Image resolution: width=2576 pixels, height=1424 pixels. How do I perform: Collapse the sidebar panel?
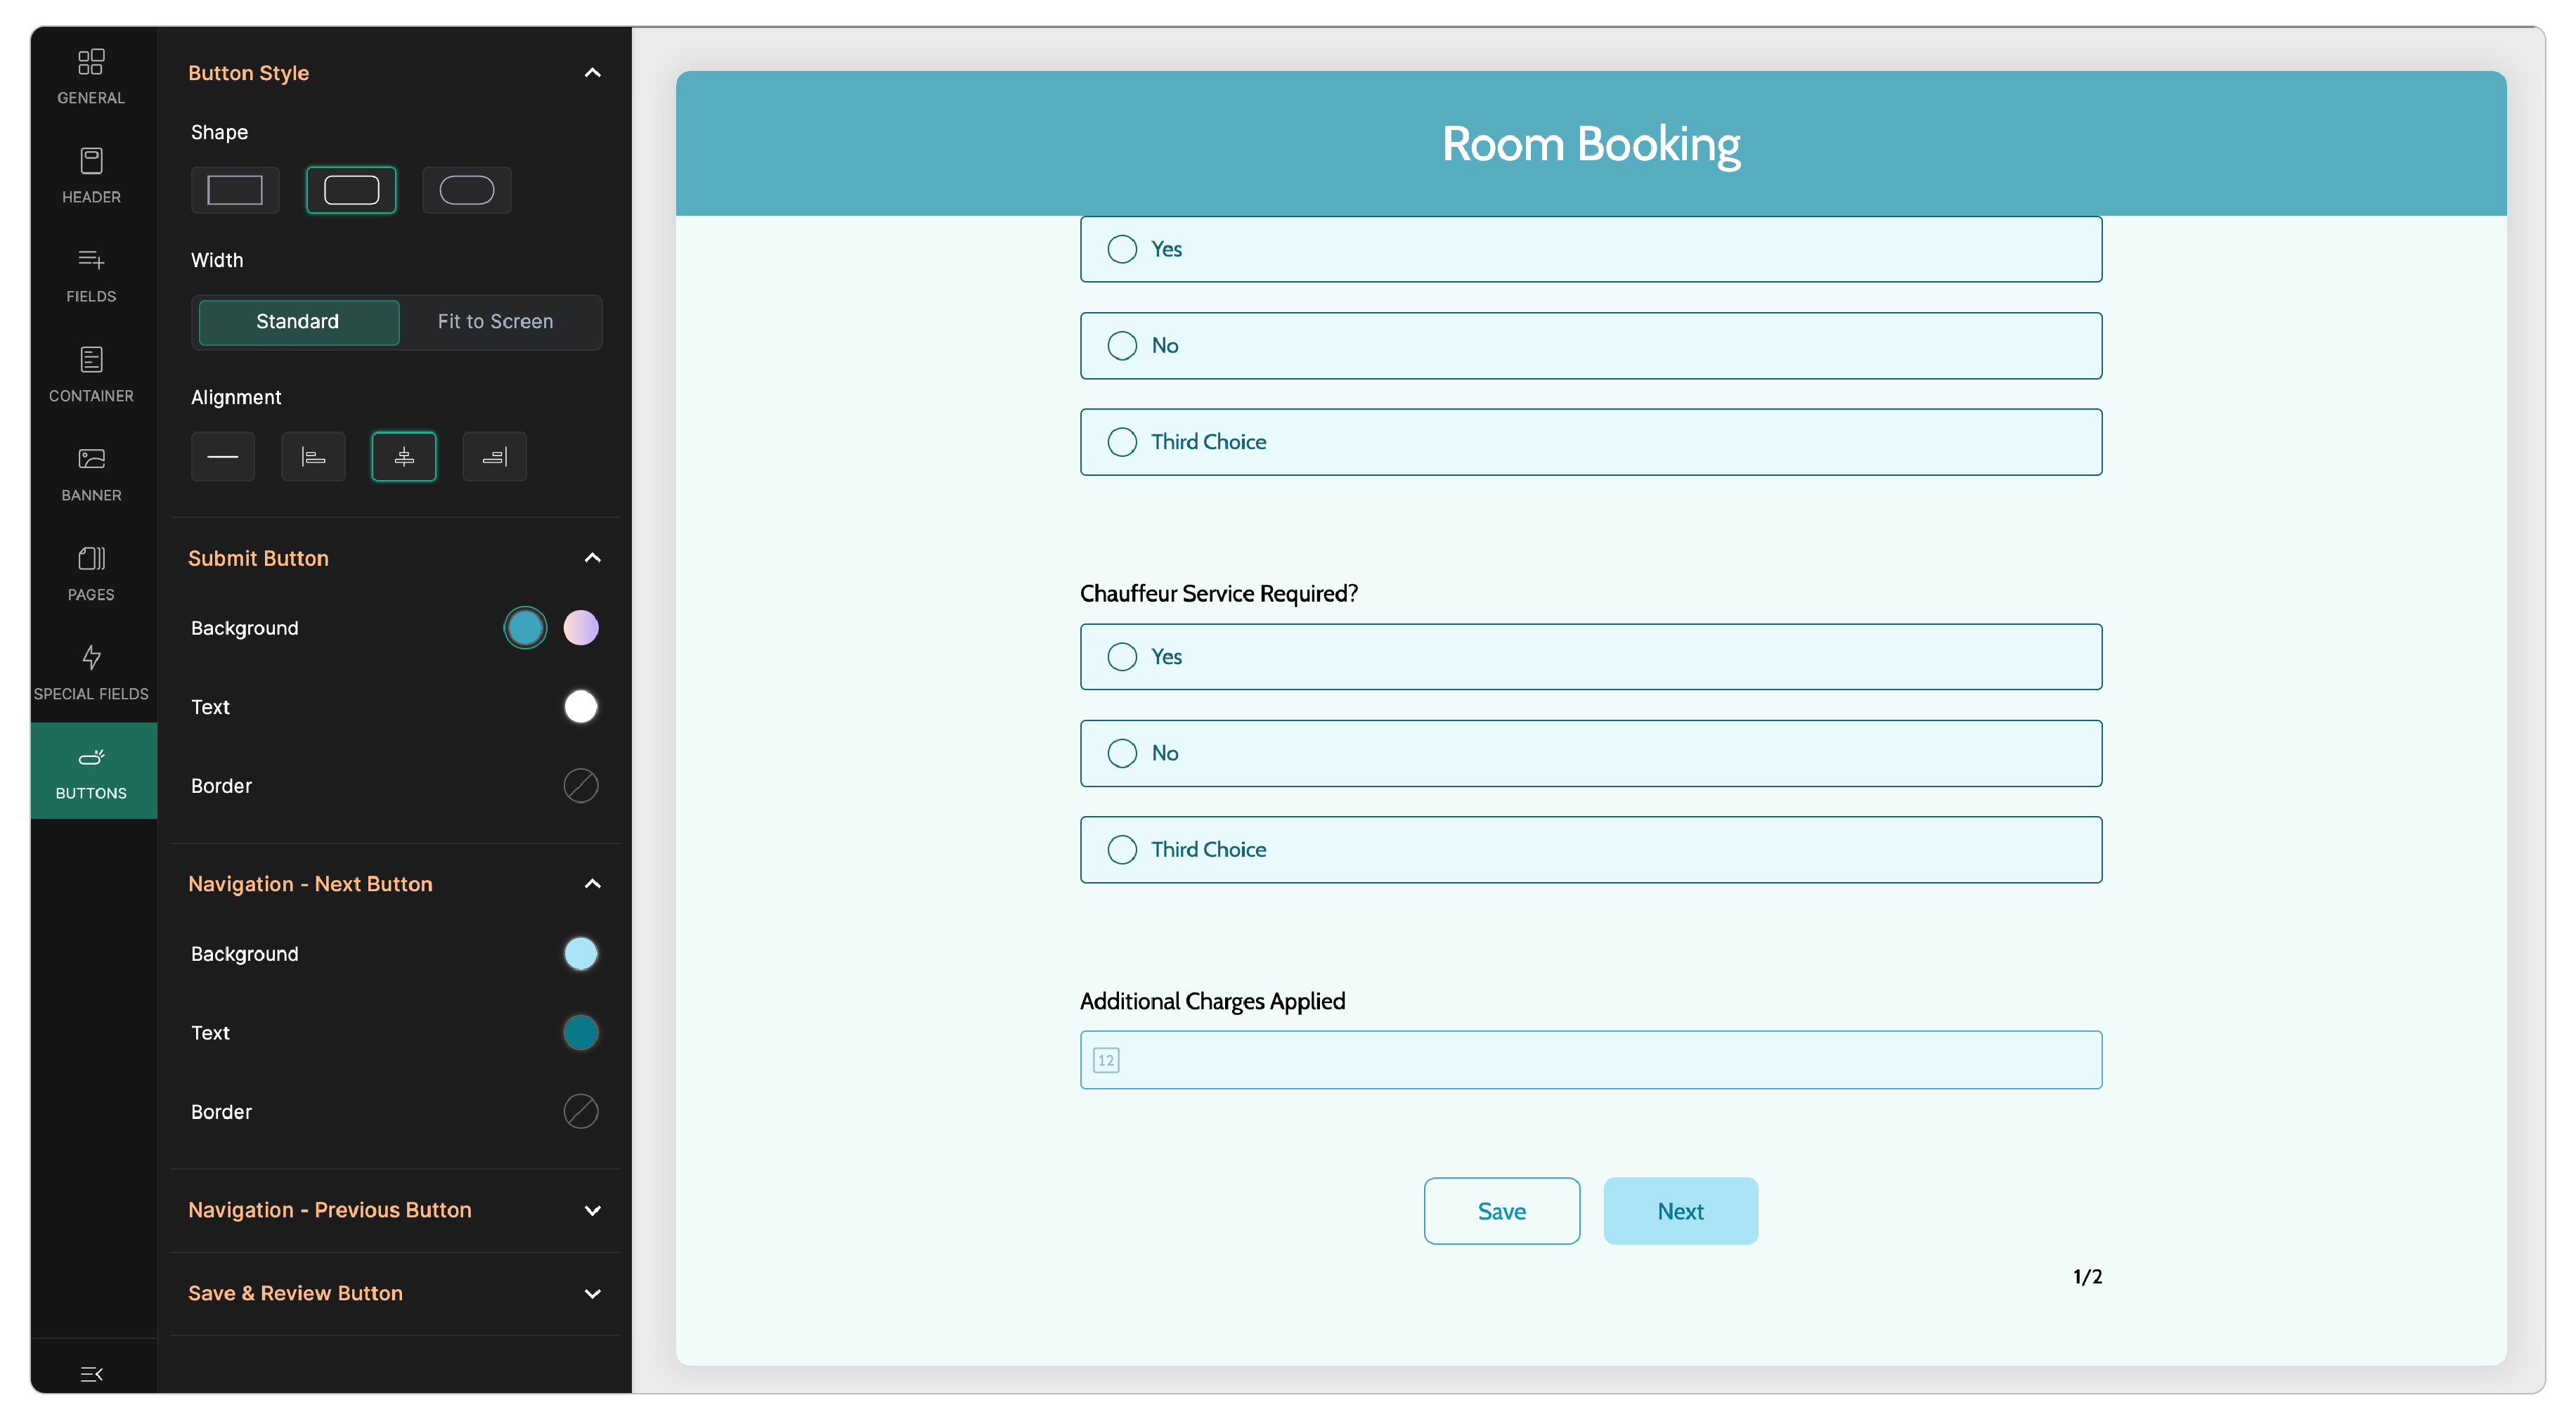(x=91, y=1373)
